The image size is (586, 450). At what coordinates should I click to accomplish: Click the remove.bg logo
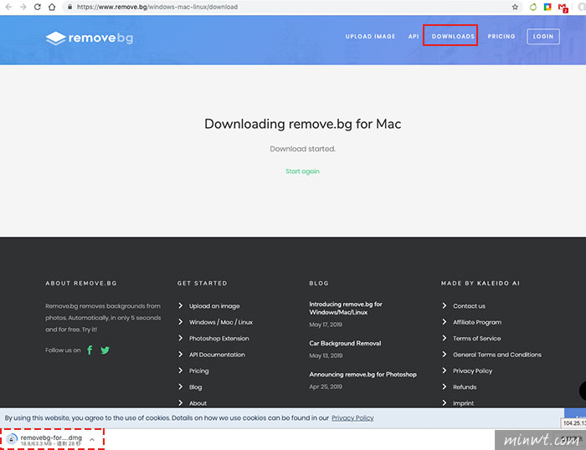point(90,38)
